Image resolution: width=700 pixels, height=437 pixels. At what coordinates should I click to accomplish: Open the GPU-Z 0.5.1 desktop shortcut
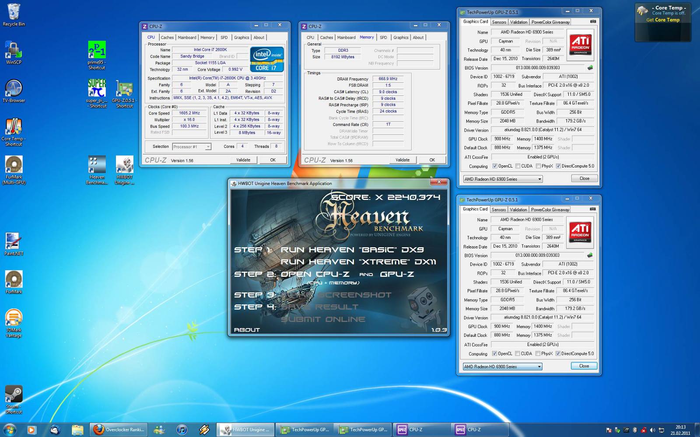coord(124,94)
